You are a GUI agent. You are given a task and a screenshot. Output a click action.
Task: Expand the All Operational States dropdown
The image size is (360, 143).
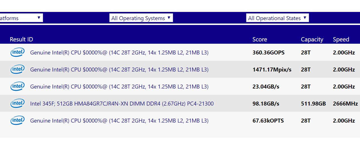click(277, 18)
